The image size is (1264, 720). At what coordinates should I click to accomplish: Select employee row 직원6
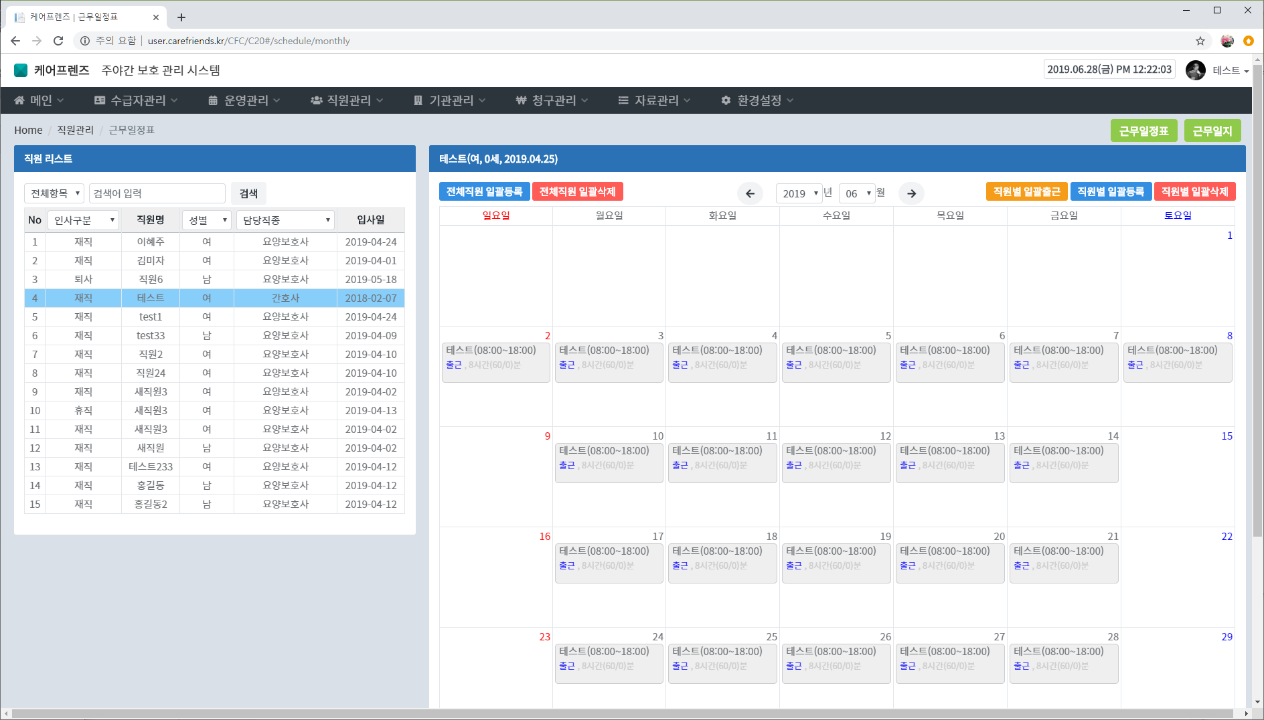pyautogui.click(x=214, y=280)
